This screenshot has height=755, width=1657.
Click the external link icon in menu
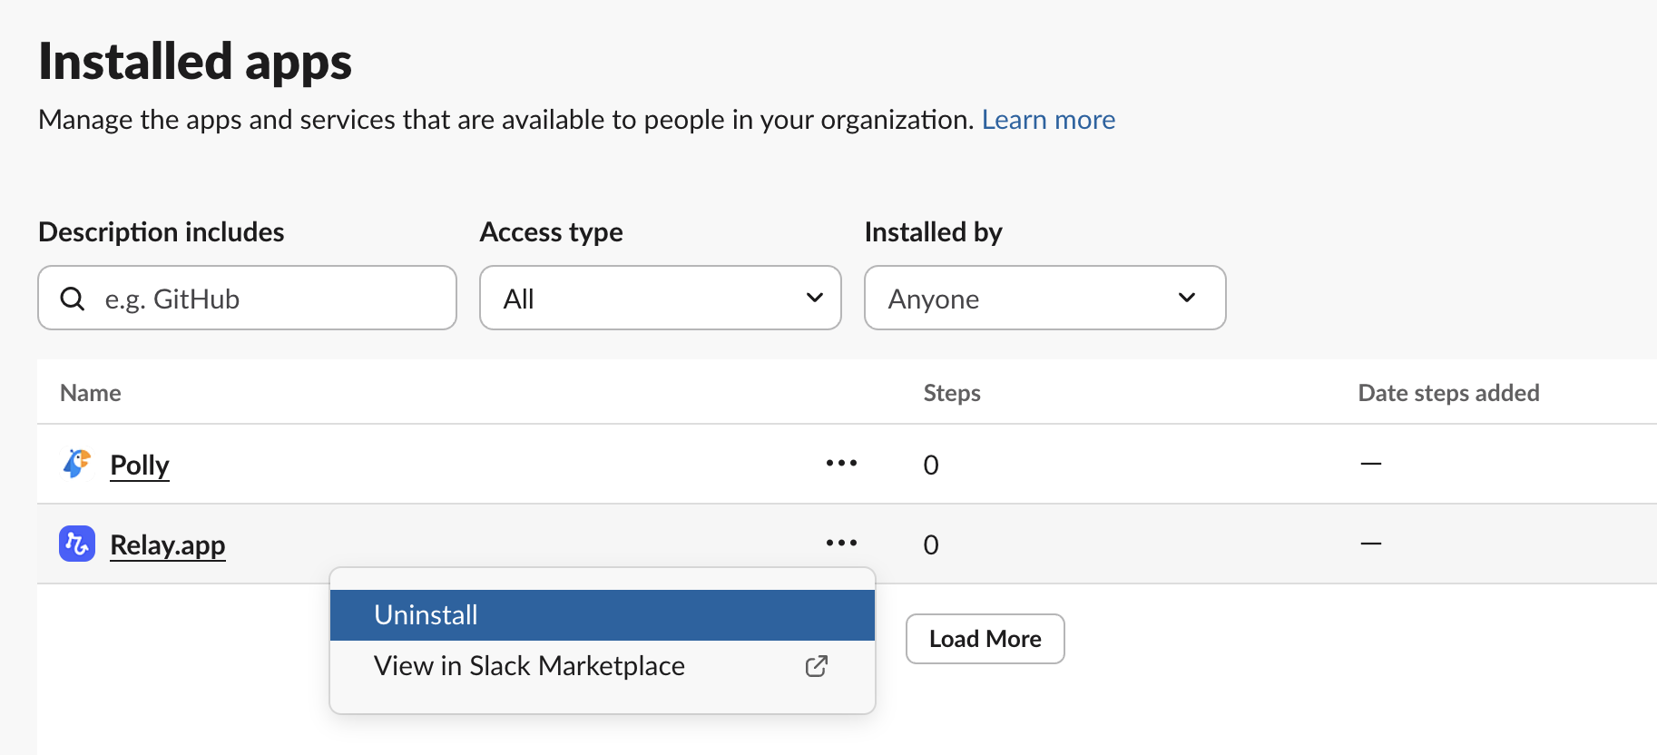click(817, 666)
